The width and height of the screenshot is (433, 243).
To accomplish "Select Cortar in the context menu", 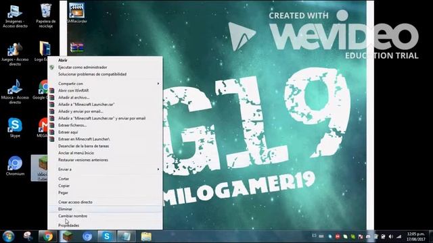I will pos(106,179).
